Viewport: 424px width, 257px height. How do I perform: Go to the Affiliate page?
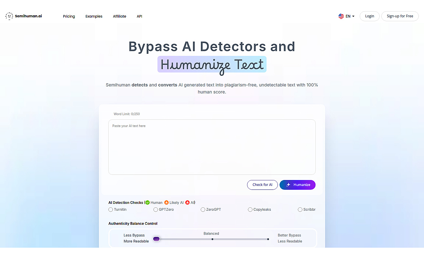(x=119, y=16)
